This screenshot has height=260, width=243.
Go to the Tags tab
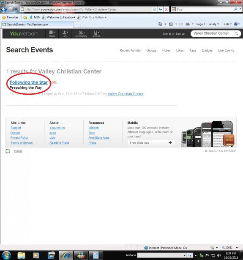point(193,50)
